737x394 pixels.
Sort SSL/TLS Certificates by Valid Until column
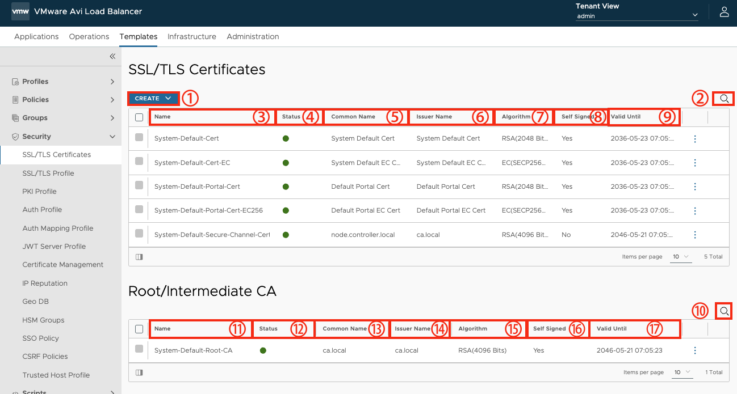pyautogui.click(x=626, y=117)
